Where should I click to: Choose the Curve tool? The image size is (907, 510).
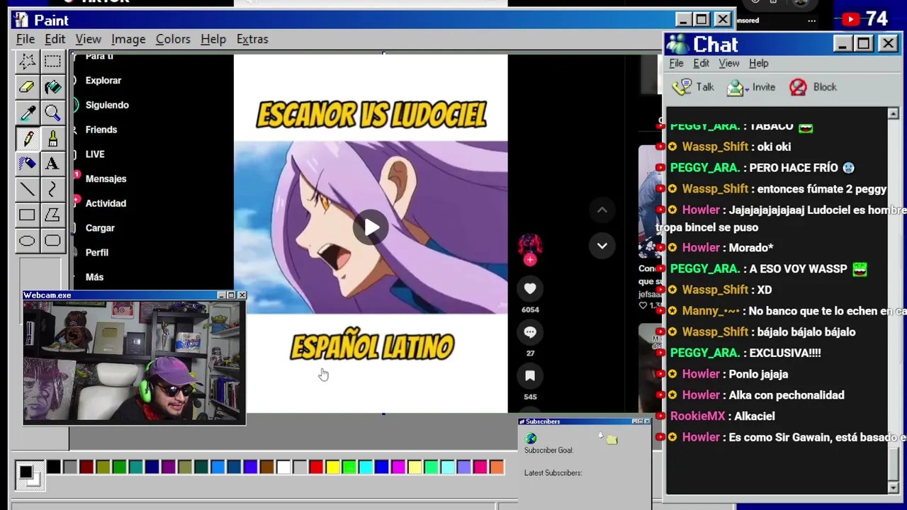52,189
